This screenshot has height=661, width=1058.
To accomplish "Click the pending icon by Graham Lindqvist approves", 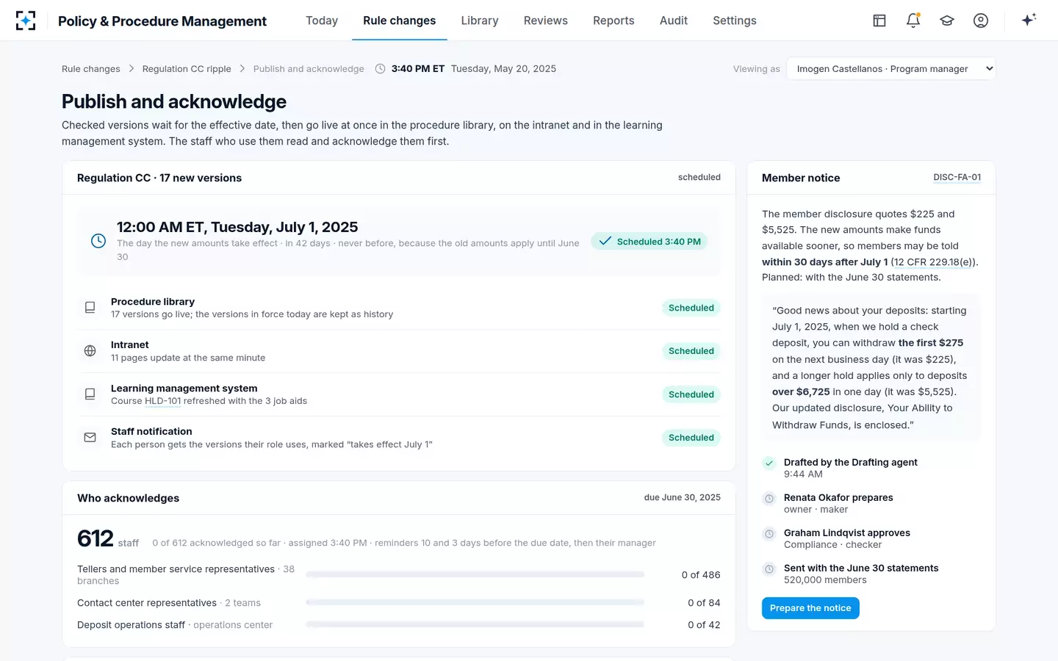I will (769, 533).
